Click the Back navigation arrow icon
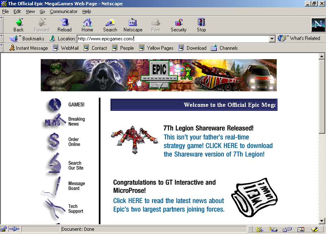The width and height of the screenshot is (326, 234). point(18,22)
